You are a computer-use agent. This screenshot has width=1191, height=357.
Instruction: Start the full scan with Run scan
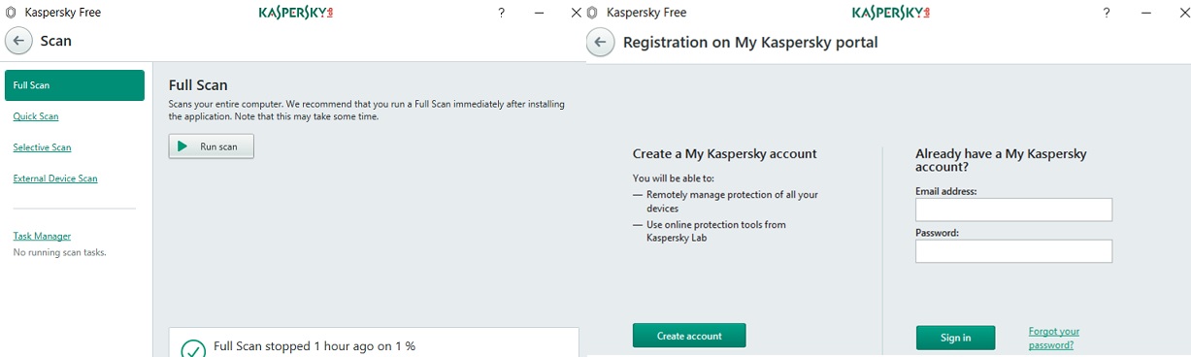pyautogui.click(x=211, y=146)
